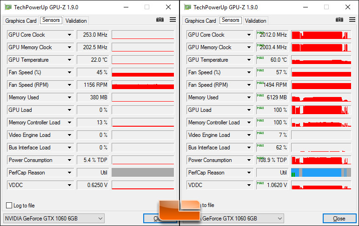The image size is (359, 226).
Task: Expand Memory Controller Load dropdown in left window
Action: click(69, 123)
